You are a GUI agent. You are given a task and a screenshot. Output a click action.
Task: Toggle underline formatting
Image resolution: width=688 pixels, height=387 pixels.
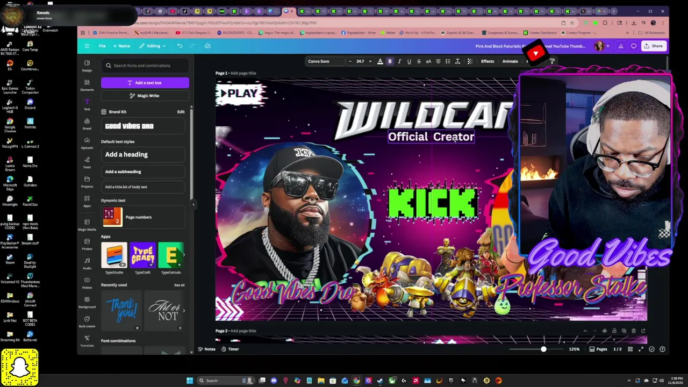pos(409,61)
